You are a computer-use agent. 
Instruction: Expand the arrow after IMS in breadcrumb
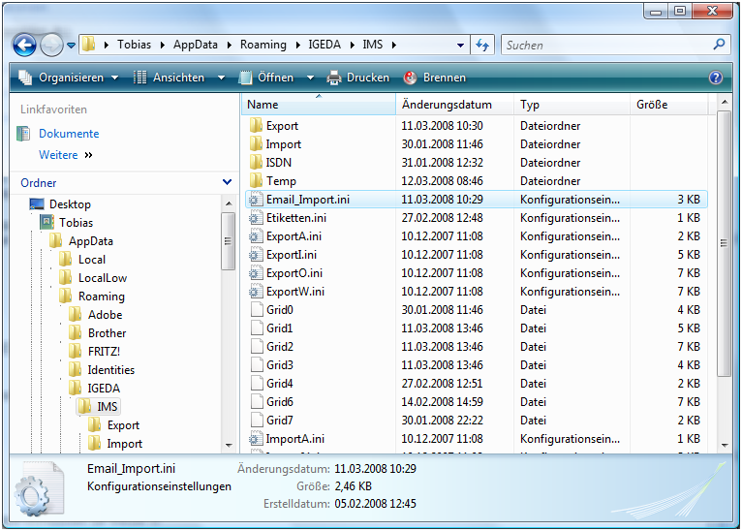tap(393, 45)
